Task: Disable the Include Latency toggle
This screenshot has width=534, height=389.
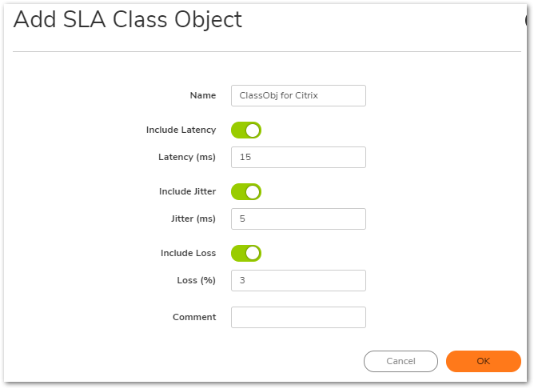Action: tap(246, 130)
